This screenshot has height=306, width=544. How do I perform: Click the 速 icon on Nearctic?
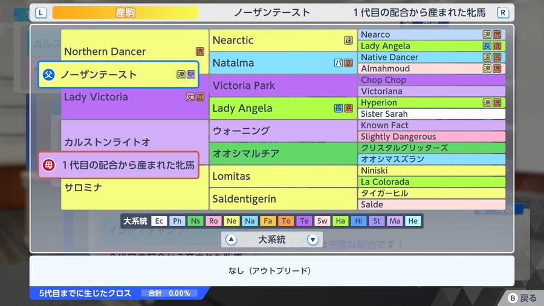pos(348,41)
